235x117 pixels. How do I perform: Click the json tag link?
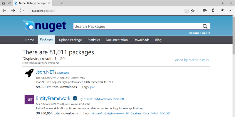tap(93, 87)
